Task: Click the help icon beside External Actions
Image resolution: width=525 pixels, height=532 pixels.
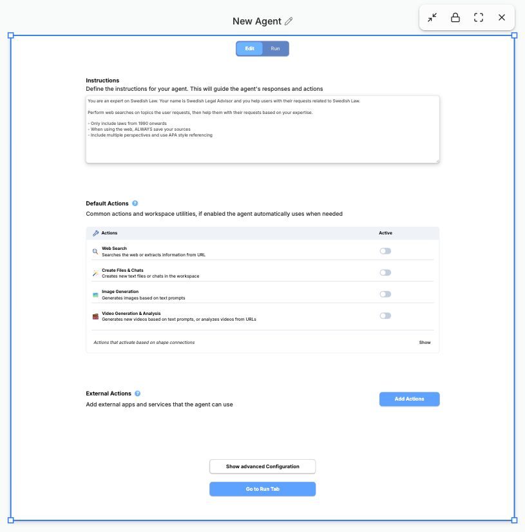Action: 138,394
